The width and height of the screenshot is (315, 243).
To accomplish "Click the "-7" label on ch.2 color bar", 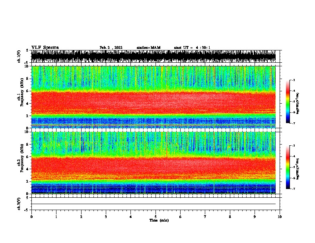I will tap(293, 189).
